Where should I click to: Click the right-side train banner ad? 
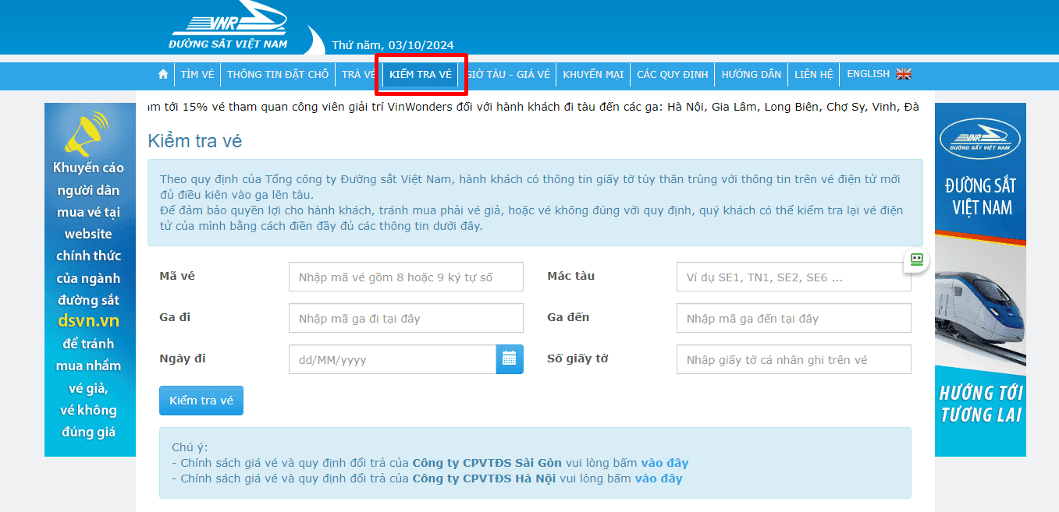click(x=980, y=280)
